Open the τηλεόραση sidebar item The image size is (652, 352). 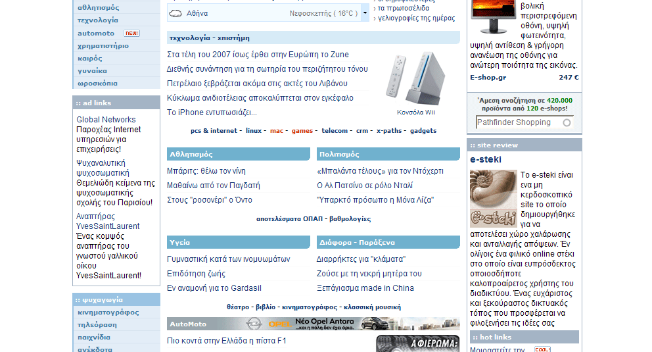[97, 324]
